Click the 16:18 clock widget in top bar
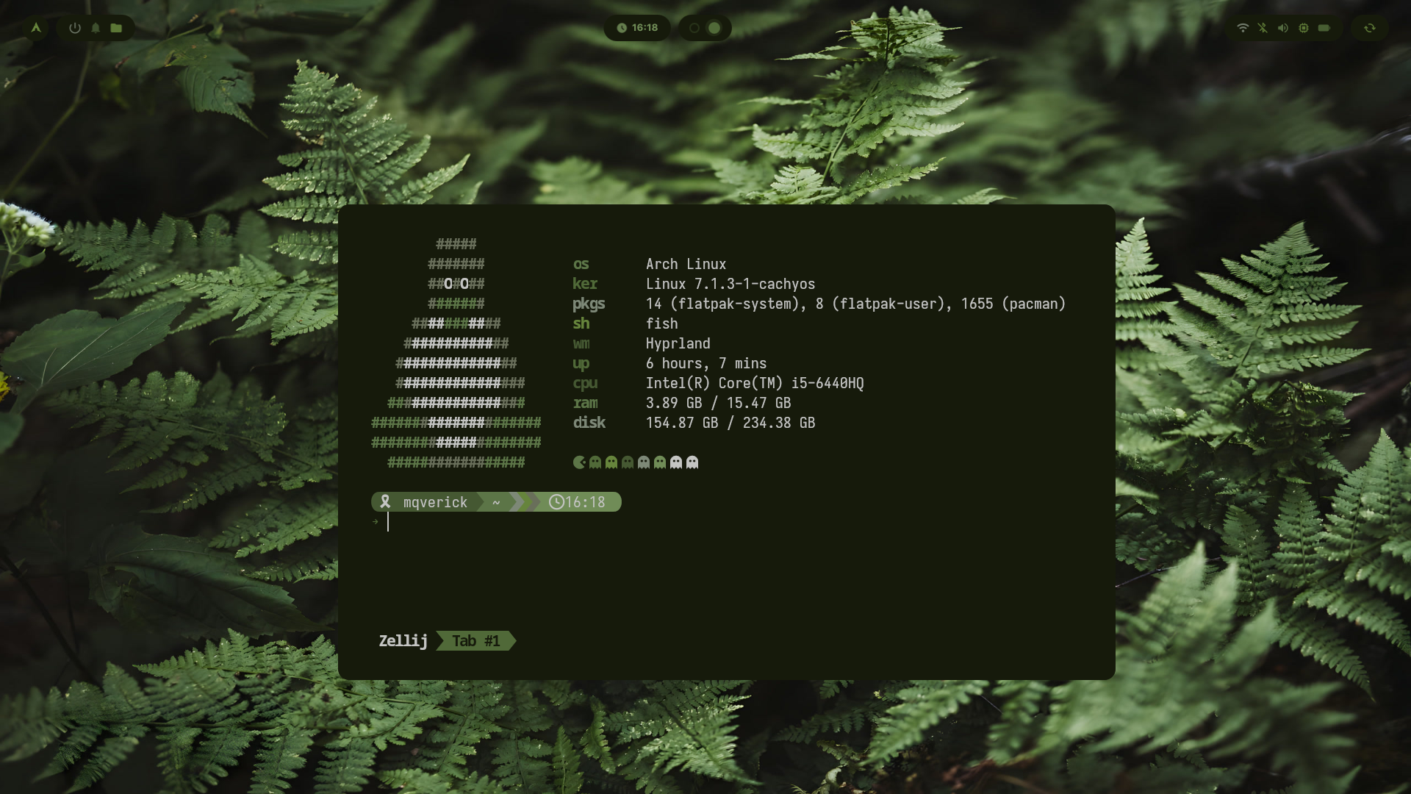The image size is (1411, 794). click(x=637, y=28)
